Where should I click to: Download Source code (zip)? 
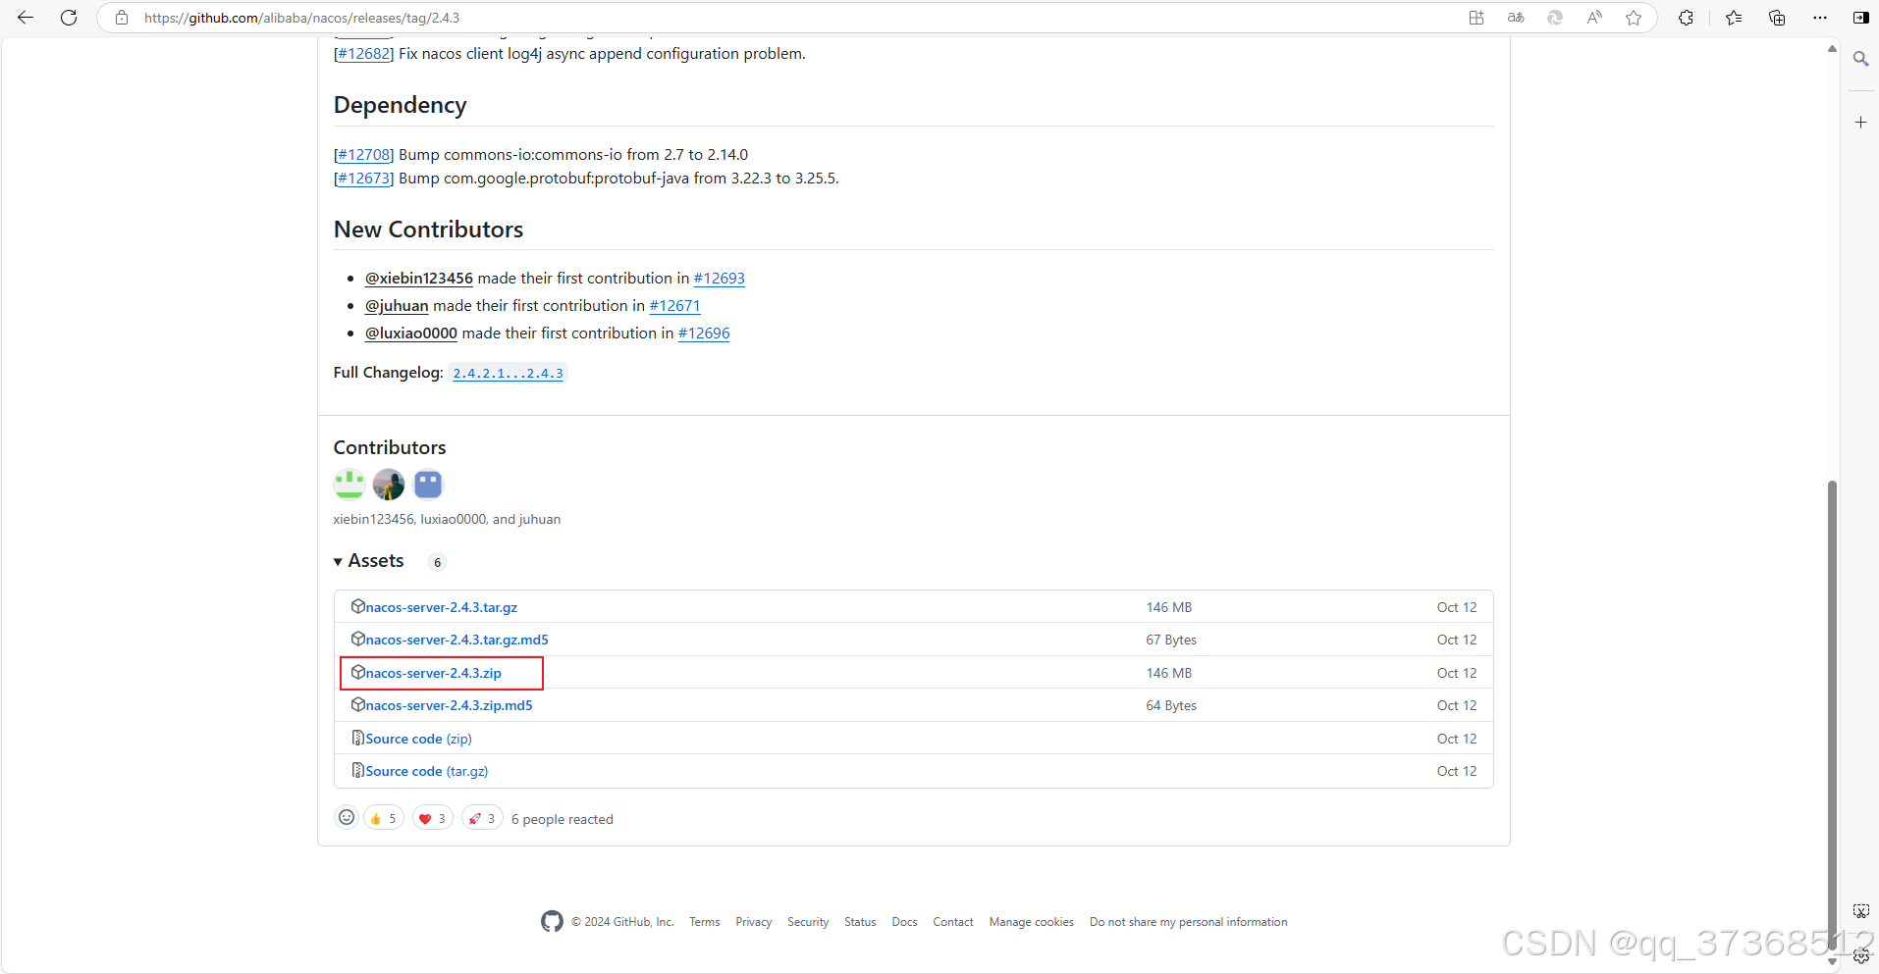tap(418, 739)
